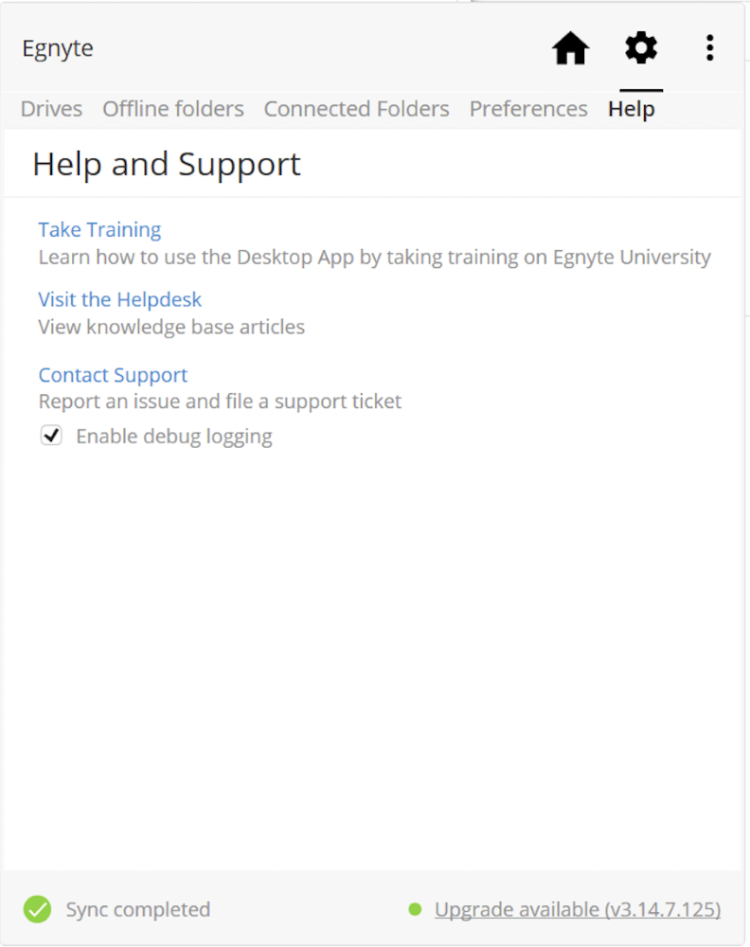
Task: Click the Egnyte app name in the header
Action: point(57,48)
